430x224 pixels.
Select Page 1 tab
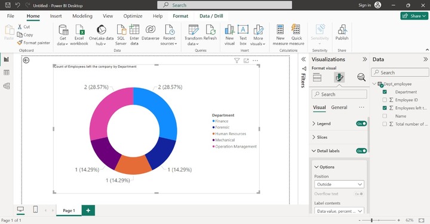69,211
